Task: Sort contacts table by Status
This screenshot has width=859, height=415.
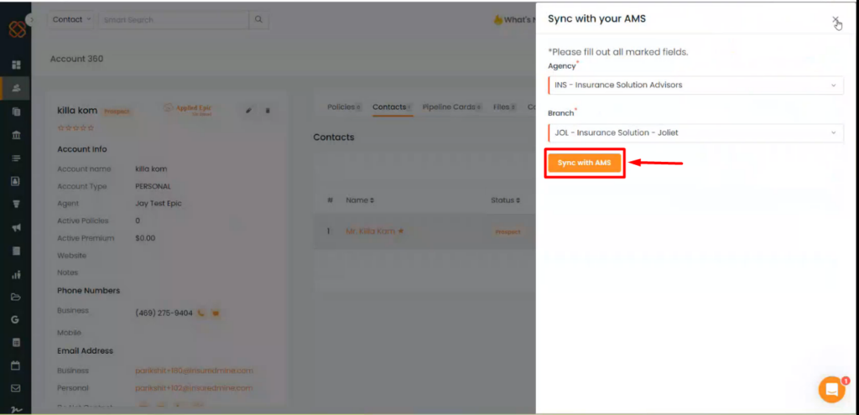Action: [x=504, y=200]
